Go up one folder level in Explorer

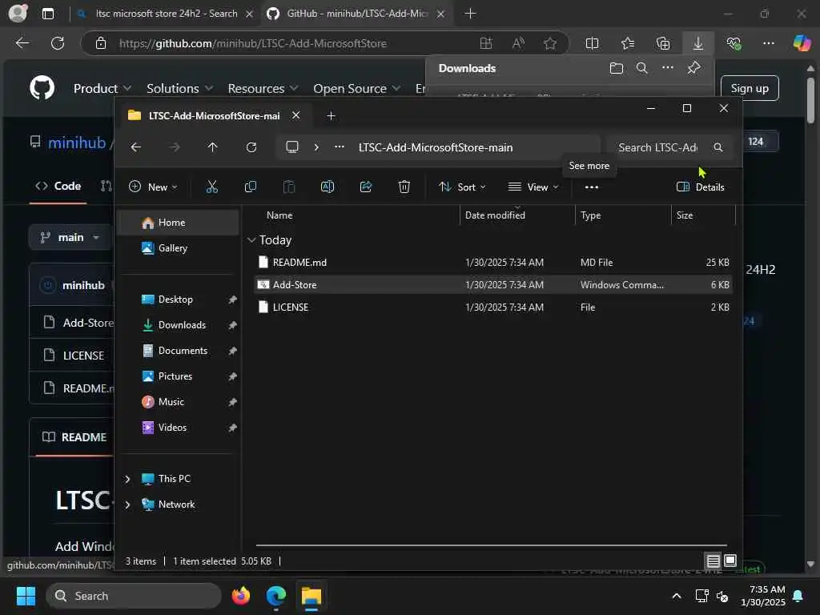[x=212, y=147]
